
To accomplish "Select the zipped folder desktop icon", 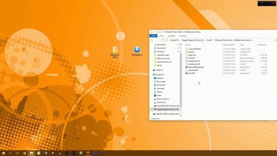I will pos(115,52).
